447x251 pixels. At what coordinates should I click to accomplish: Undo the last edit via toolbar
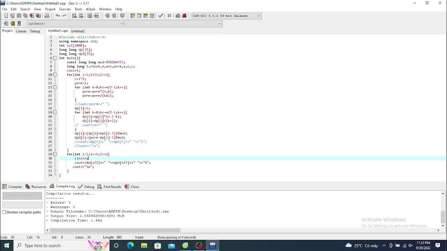(x=58, y=16)
